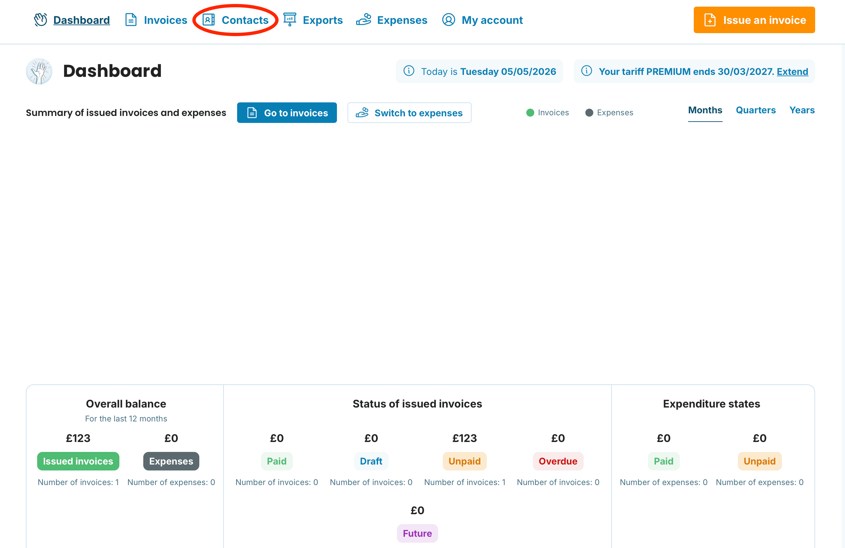Toggle the grey Expenses legend dot
Image resolution: width=845 pixels, height=548 pixels.
click(589, 113)
